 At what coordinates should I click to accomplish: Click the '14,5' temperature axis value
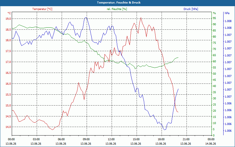pyautogui.click(x=8, y=116)
